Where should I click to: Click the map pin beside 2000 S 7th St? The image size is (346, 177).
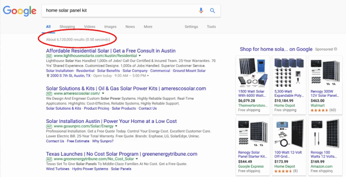pos(47,76)
